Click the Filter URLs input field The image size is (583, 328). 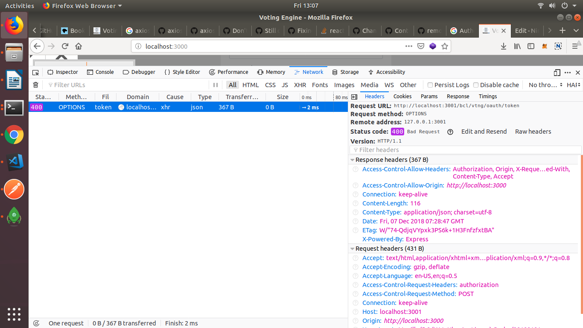[x=126, y=85]
